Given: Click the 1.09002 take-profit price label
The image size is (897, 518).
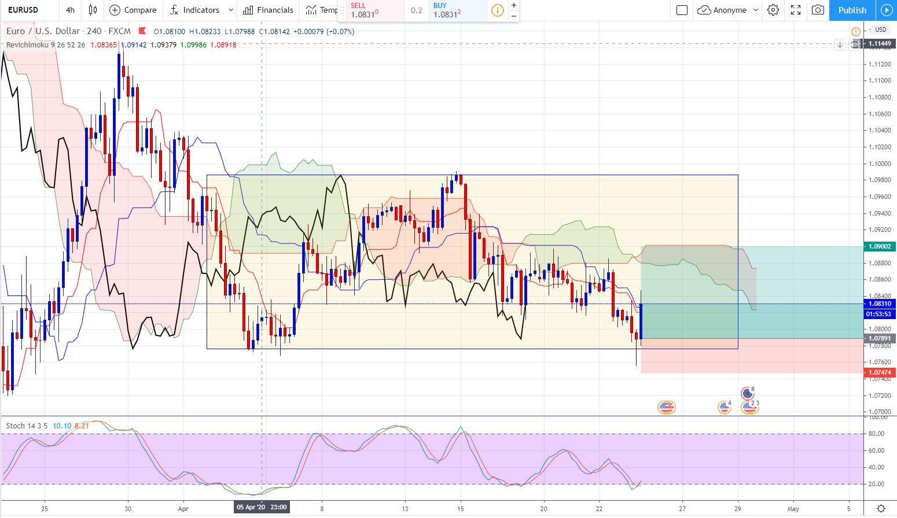Looking at the screenshot, I should [880, 246].
